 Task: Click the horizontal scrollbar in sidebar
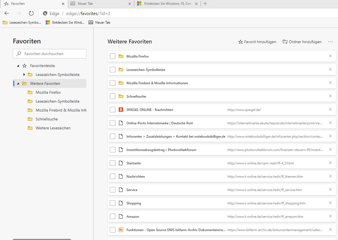pos(42,239)
